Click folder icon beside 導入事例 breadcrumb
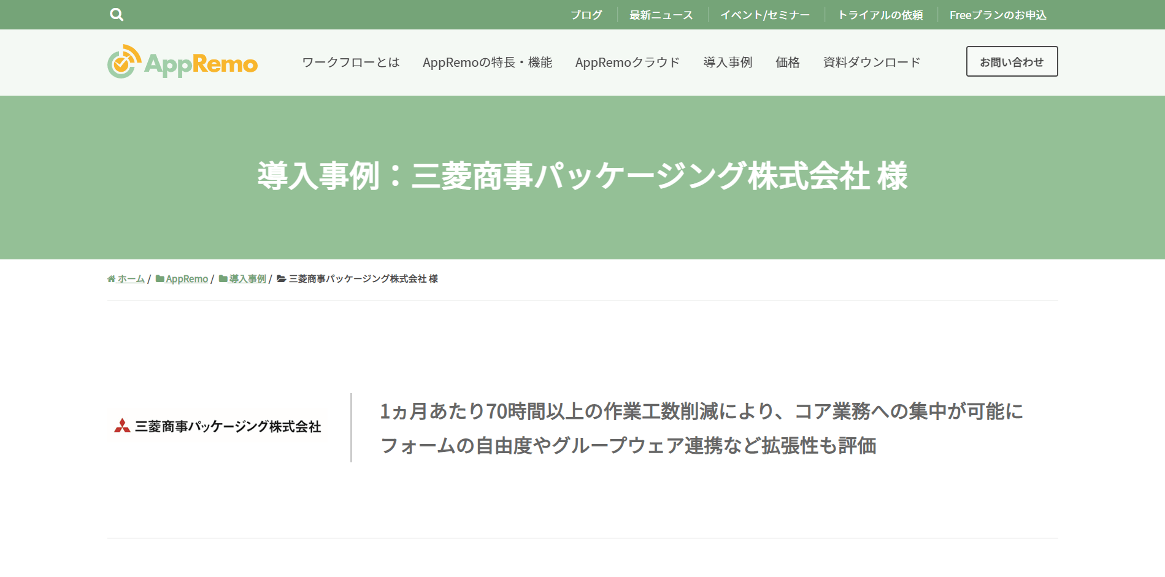This screenshot has width=1165, height=577. pos(223,279)
